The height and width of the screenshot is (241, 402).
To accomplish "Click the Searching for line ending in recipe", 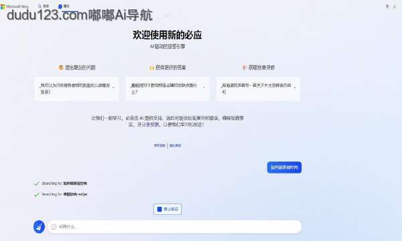I will pyautogui.click(x=60, y=194).
